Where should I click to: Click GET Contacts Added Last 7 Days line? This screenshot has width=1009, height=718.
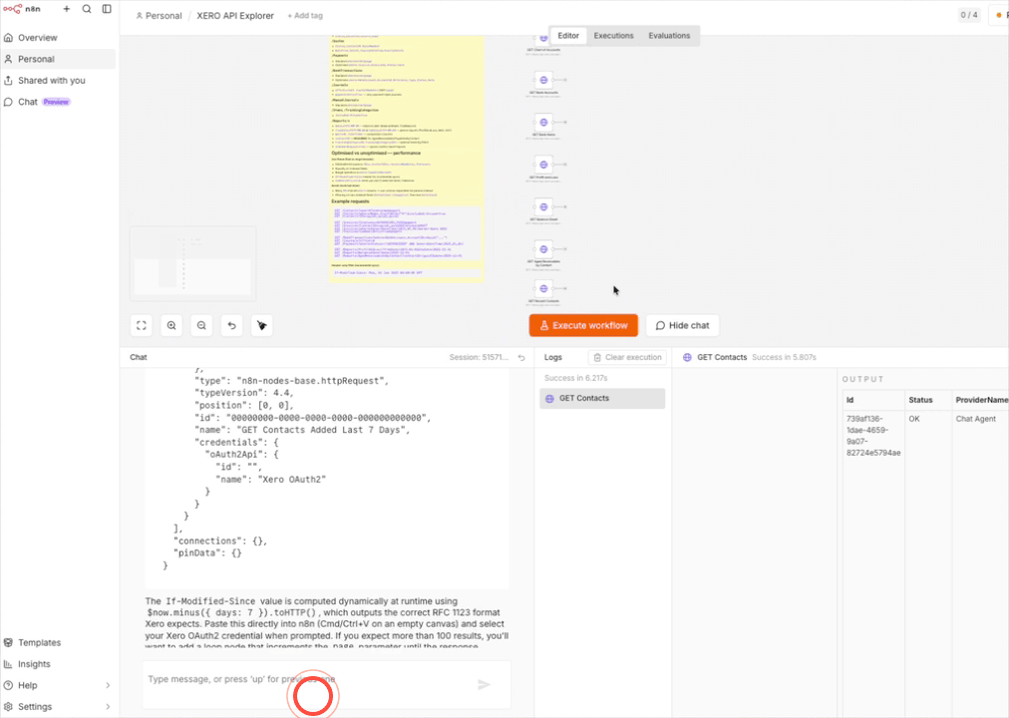(302, 430)
